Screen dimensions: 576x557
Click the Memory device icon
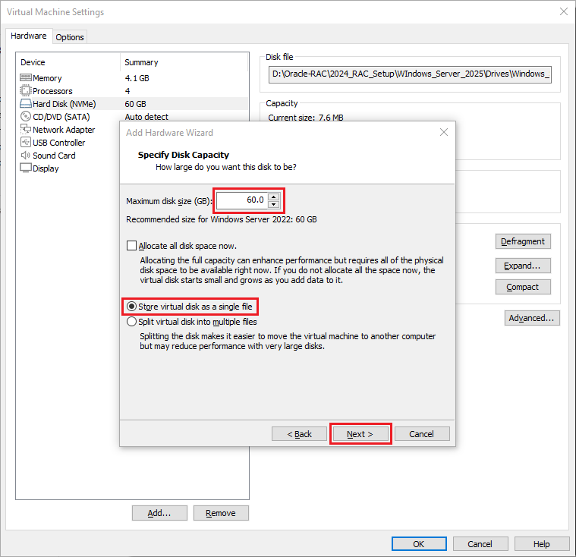click(26, 78)
